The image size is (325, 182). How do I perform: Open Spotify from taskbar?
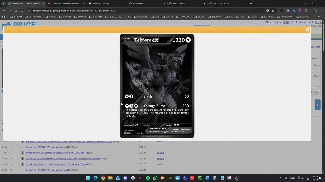(x=148, y=178)
